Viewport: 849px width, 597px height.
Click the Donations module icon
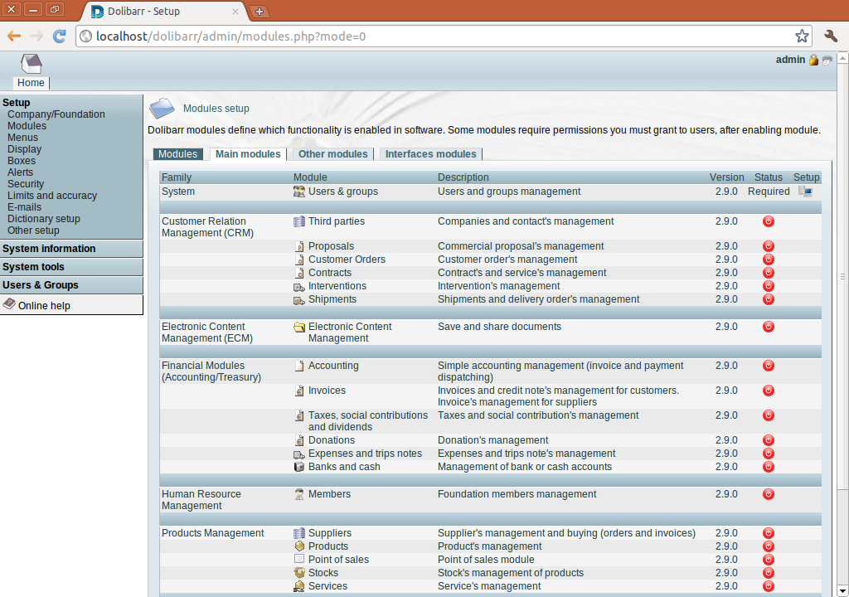tap(298, 440)
